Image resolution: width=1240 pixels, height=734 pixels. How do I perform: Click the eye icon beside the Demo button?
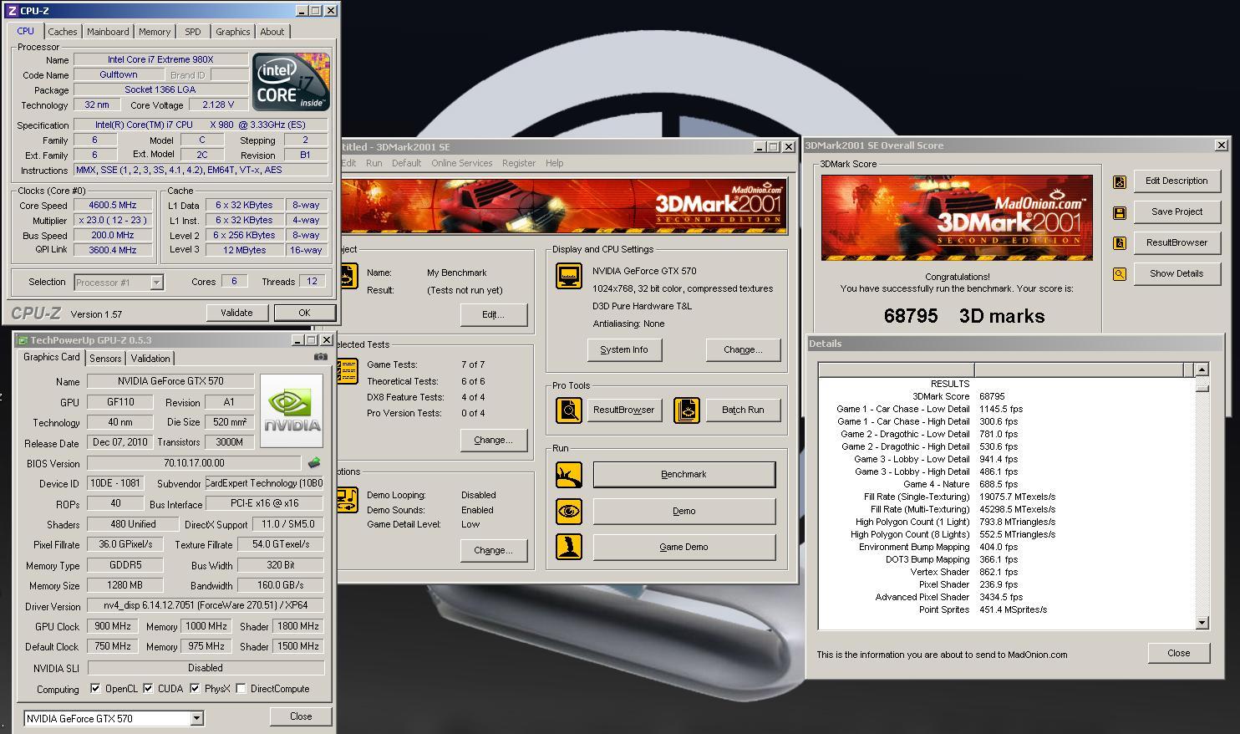coord(569,511)
